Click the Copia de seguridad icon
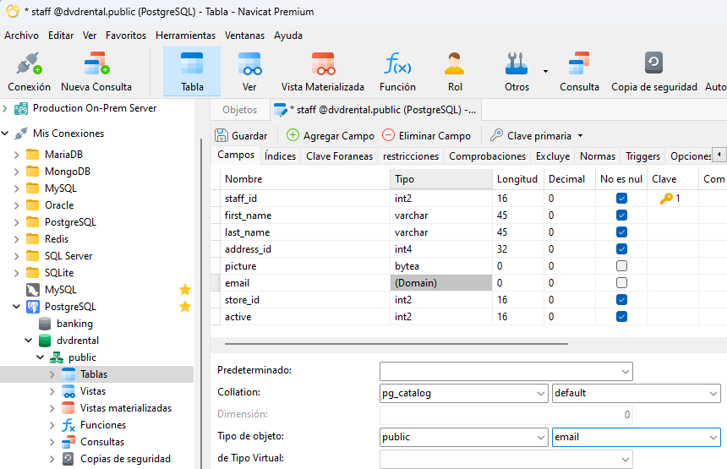Viewport: 727px width, 469px height. click(653, 63)
